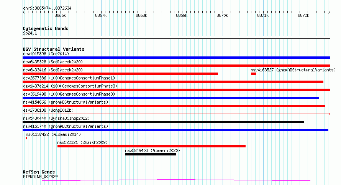Click the red bar for nsv6433416
Viewport: 341px width, 185px height.
coord(120,74)
